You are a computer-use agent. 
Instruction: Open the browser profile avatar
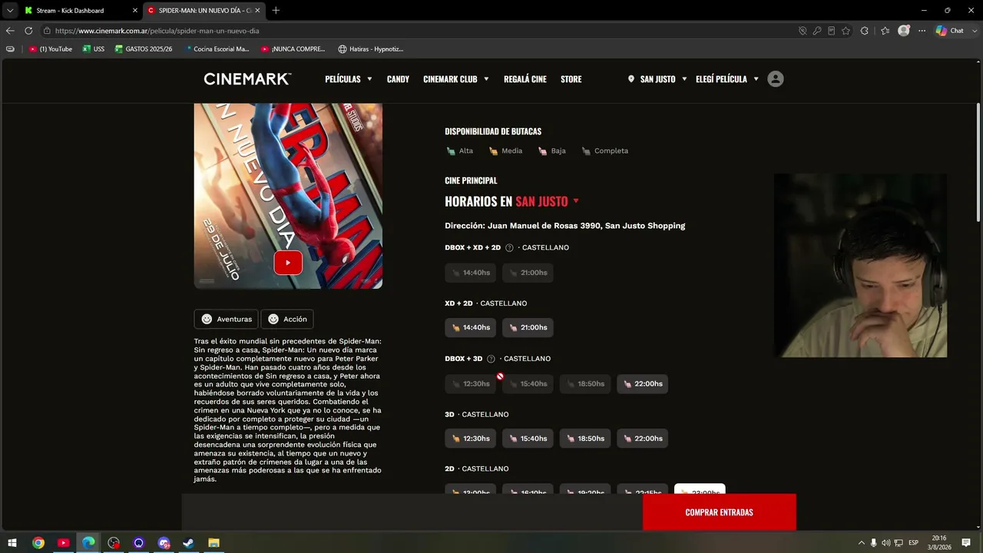coord(904,31)
